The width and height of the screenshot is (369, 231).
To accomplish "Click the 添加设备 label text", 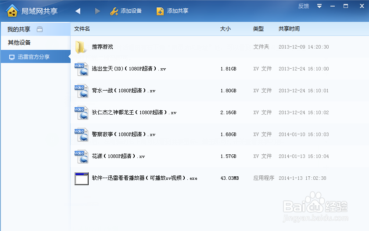I will pyautogui.click(x=131, y=11).
